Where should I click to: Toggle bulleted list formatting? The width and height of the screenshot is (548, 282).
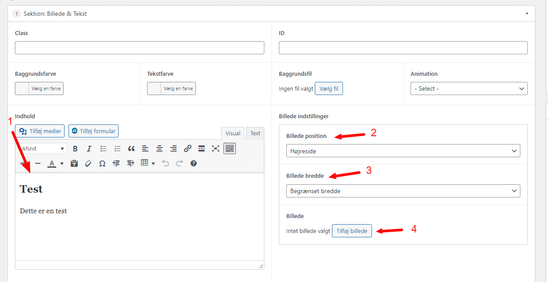(103, 149)
